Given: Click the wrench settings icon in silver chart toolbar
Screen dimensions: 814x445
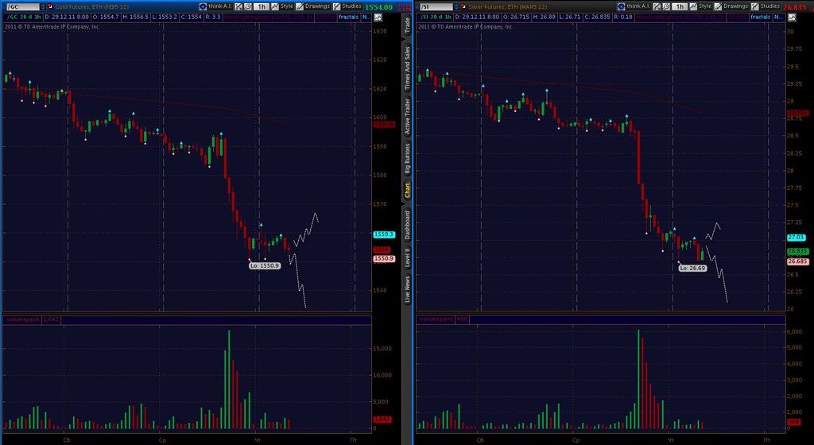Looking at the screenshot, I should point(666,6).
